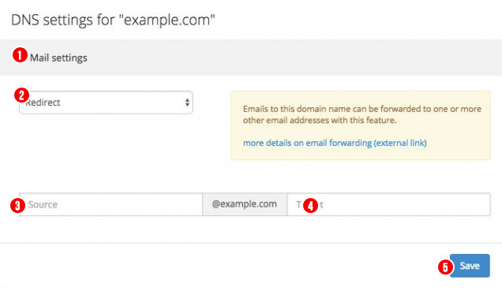The image size is (502, 288).
Task: Focus the Target email address field
Action: (388, 204)
